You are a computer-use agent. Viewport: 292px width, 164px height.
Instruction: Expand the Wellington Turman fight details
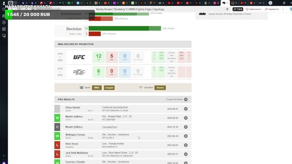186,136
